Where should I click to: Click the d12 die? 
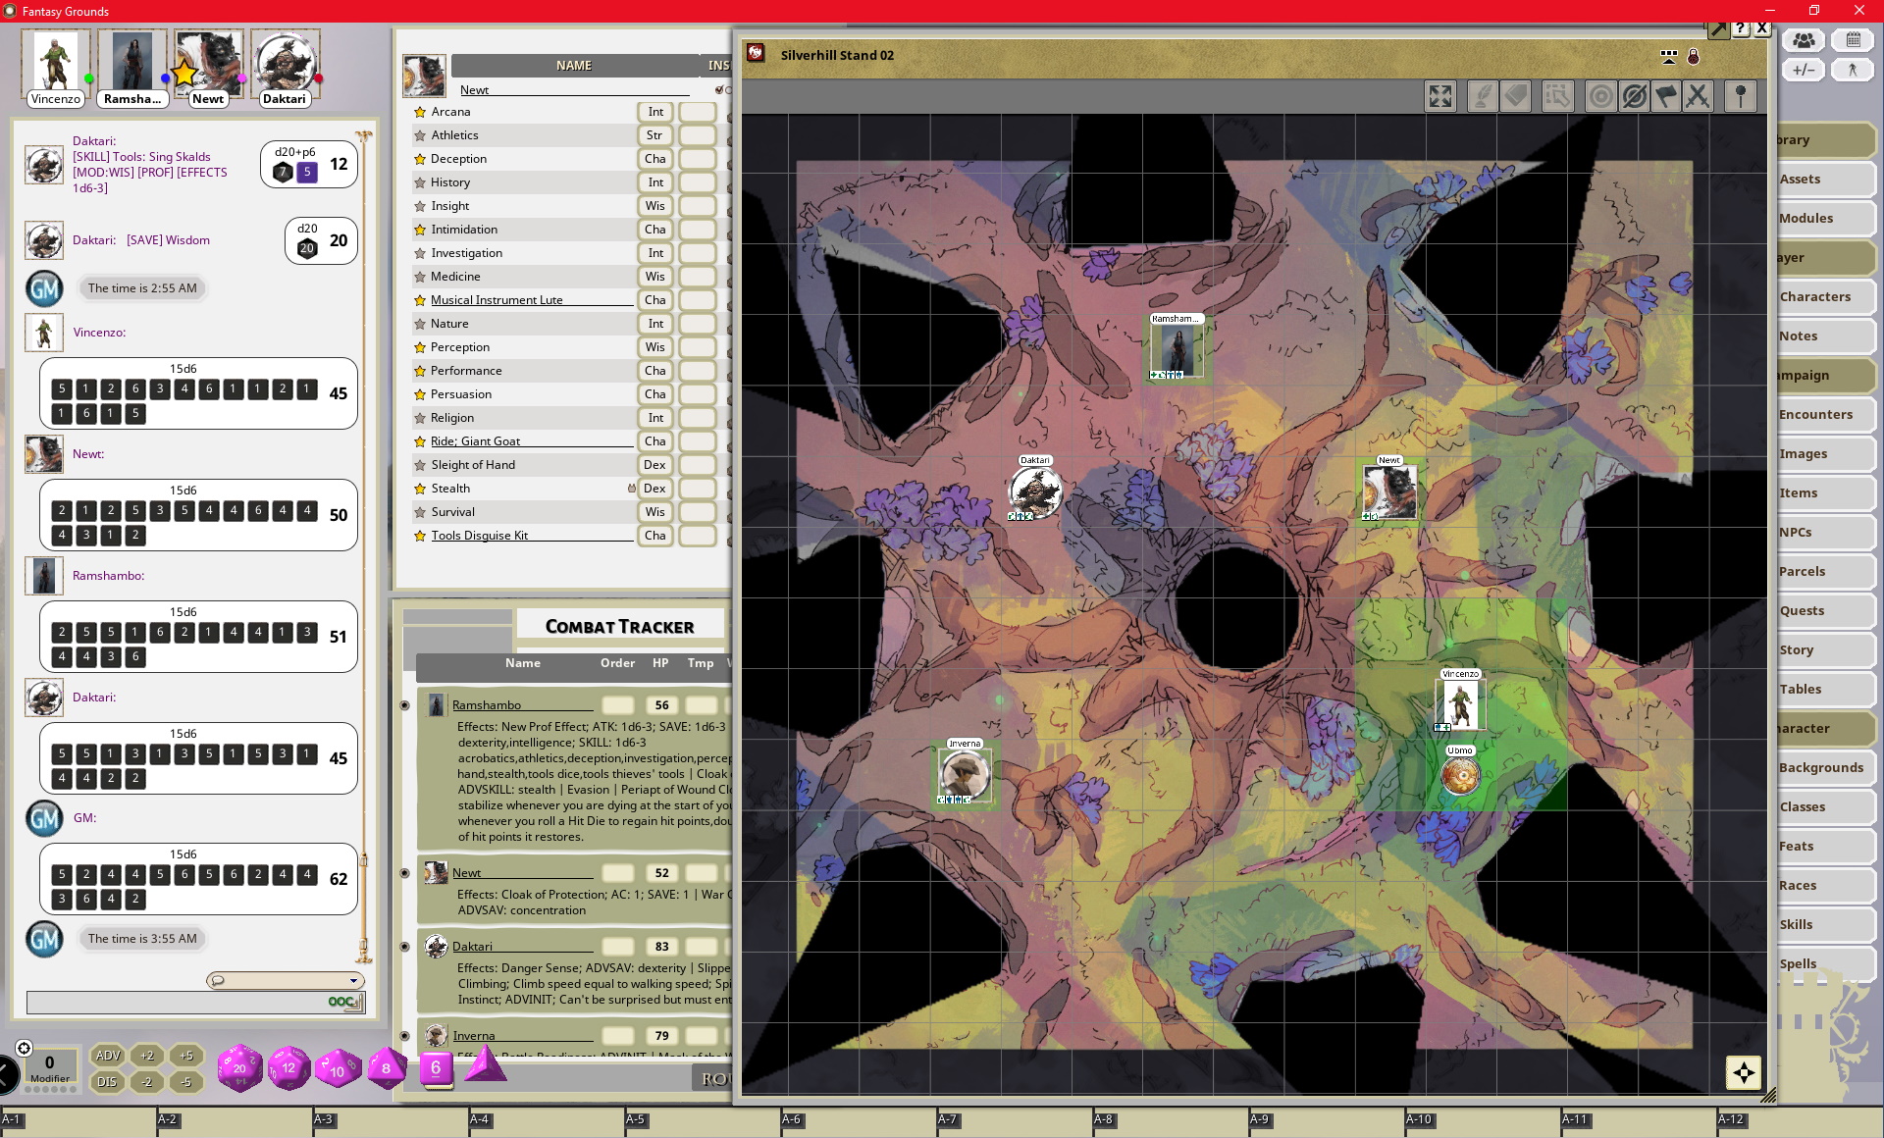point(288,1067)
